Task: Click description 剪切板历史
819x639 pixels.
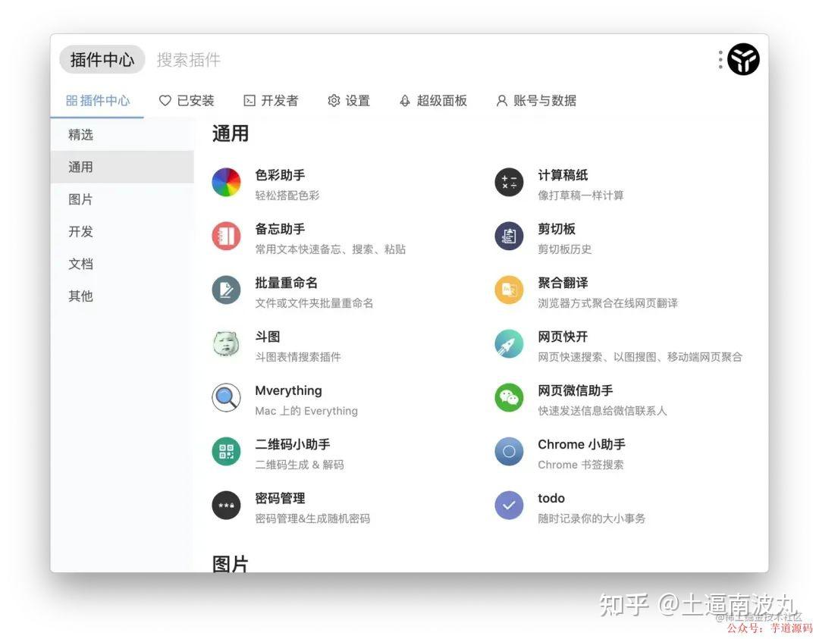Action: coord(565,249)
